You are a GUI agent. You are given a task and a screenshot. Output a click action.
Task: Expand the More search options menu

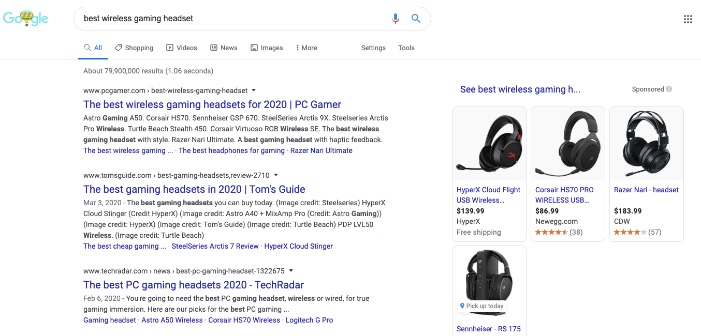click(306, 48)
